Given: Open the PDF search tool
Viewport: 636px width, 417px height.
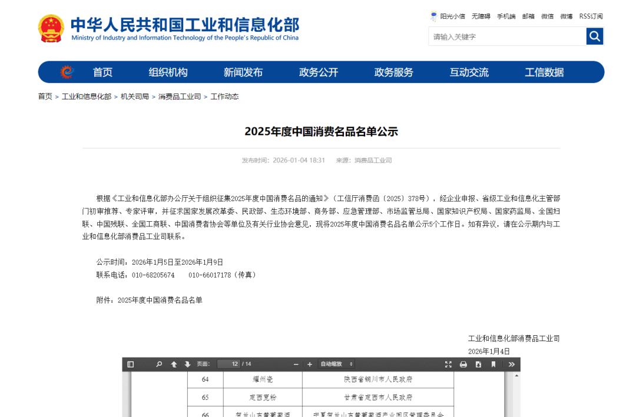Looking at the screenshot, I should (x=158, y=364).
